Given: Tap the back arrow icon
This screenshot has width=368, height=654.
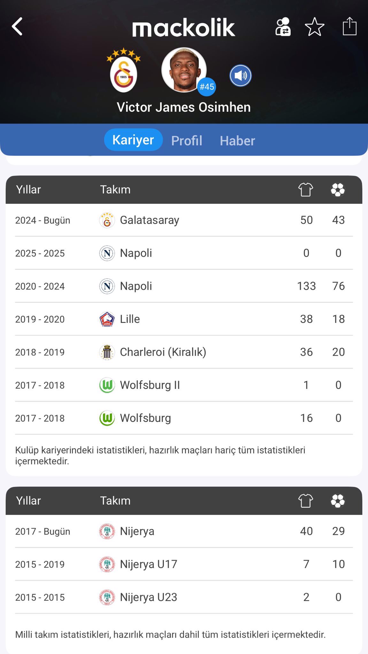Looking at the screenshot, I should (x=17, y=26).
